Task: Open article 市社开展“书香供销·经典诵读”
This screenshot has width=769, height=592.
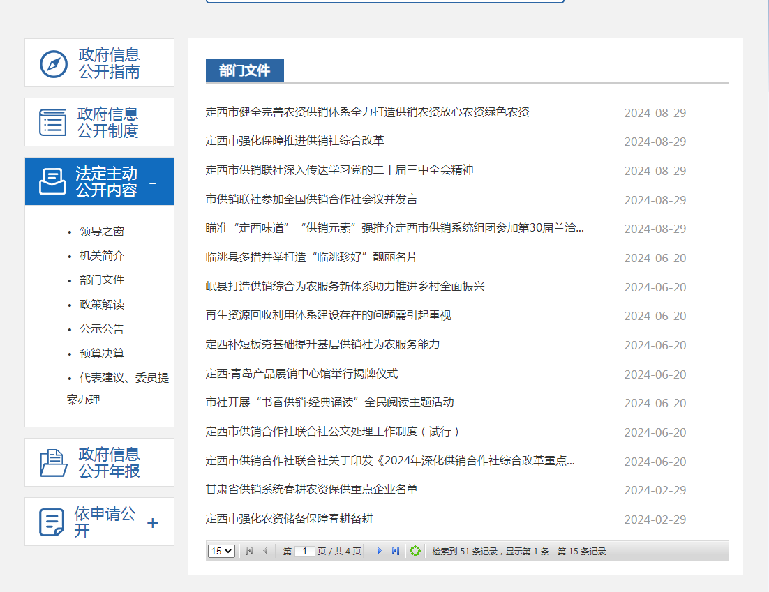Action: point(329,402)
